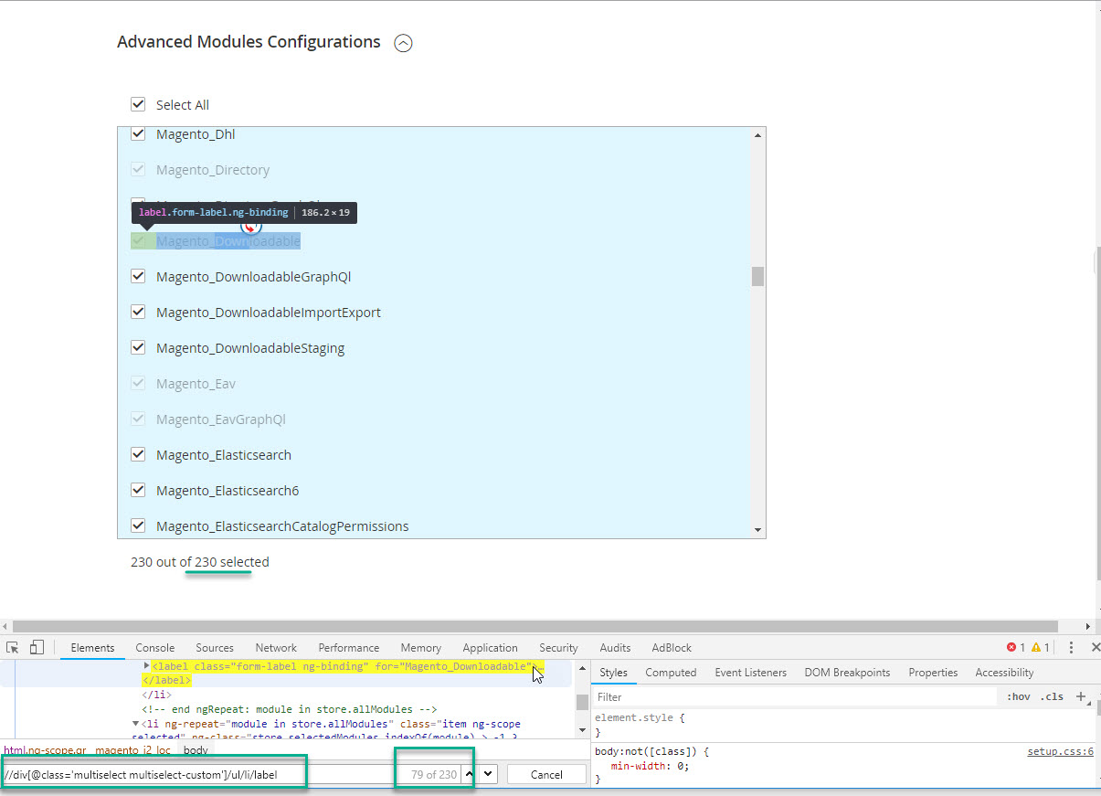
Task: Add a new style rule with plus icon
Action: click(x=1081, y=696)
